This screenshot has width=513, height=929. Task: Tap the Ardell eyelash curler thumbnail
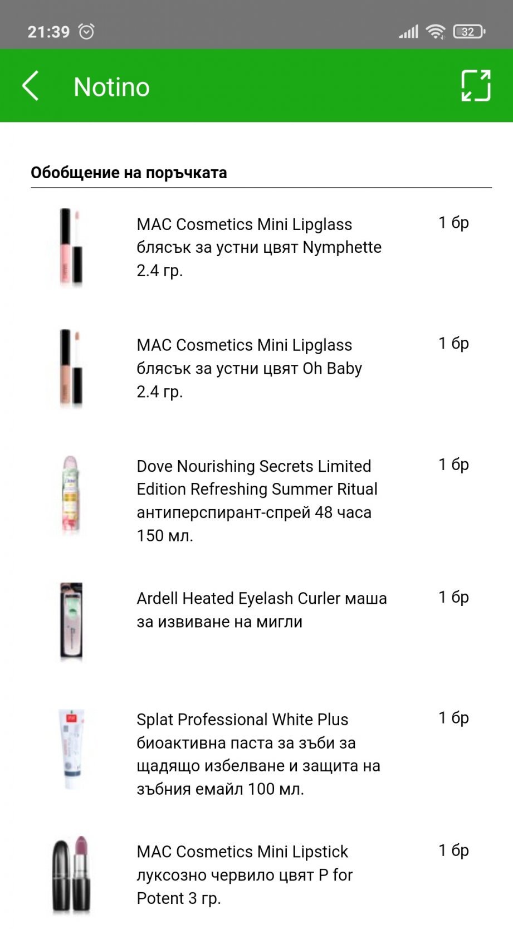71,622
